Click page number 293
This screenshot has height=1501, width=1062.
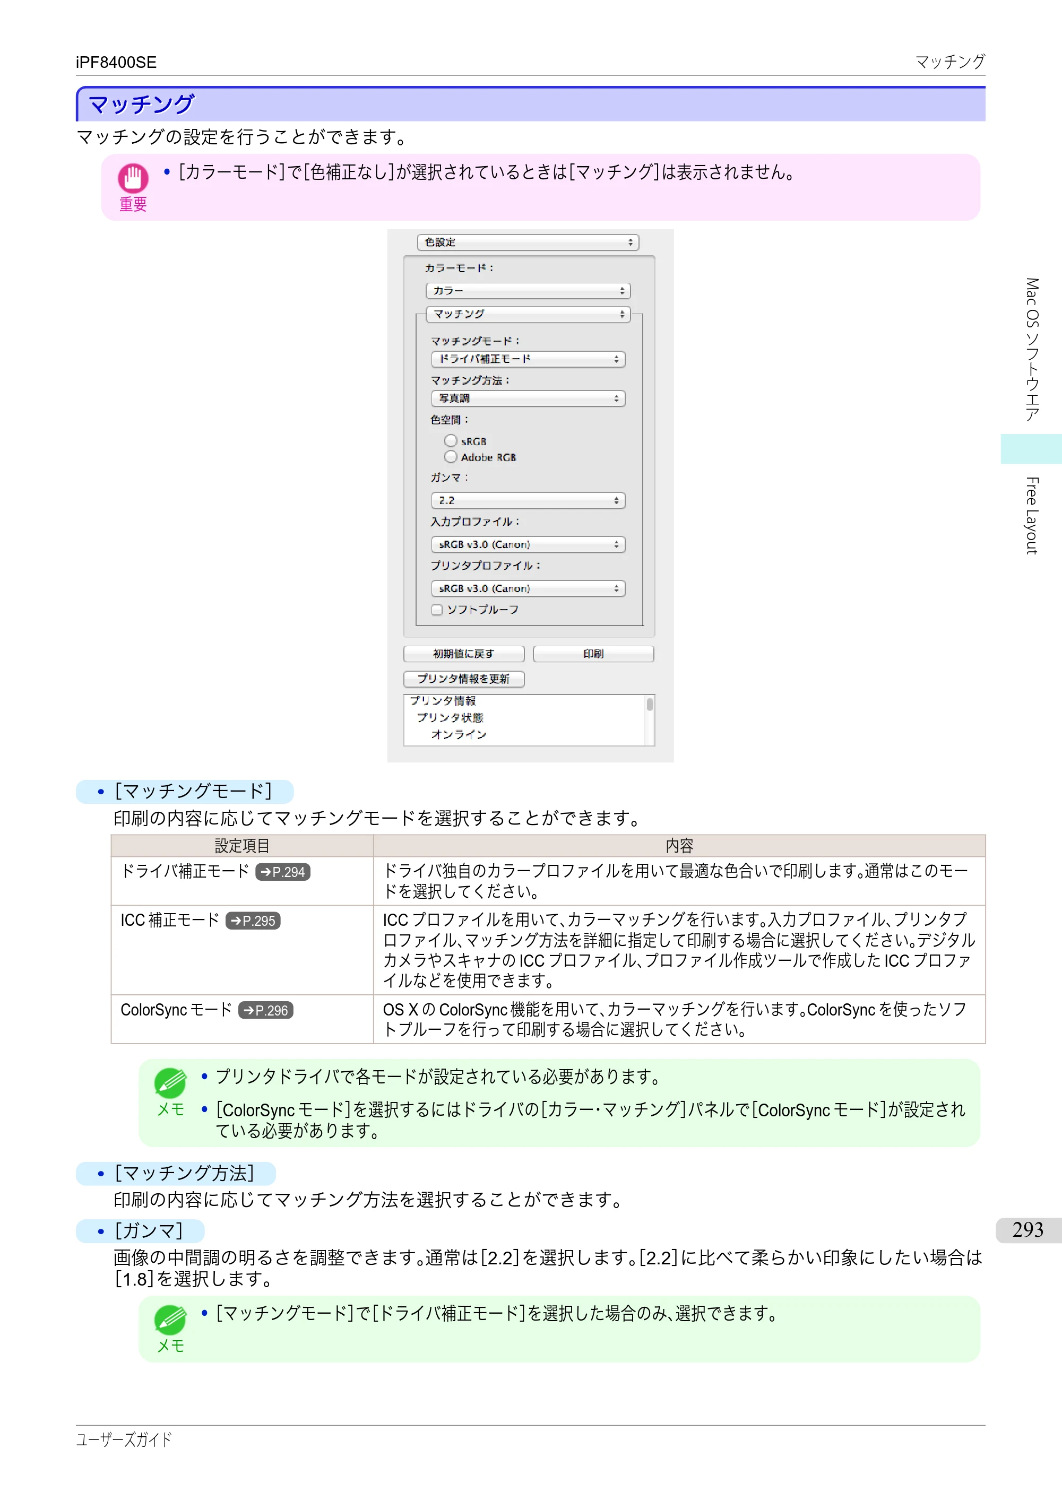[1028, 1230]
